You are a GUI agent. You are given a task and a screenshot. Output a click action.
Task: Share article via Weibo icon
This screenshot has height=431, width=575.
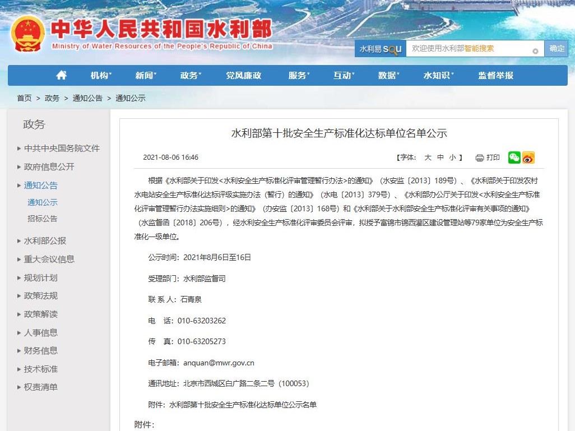528,157
